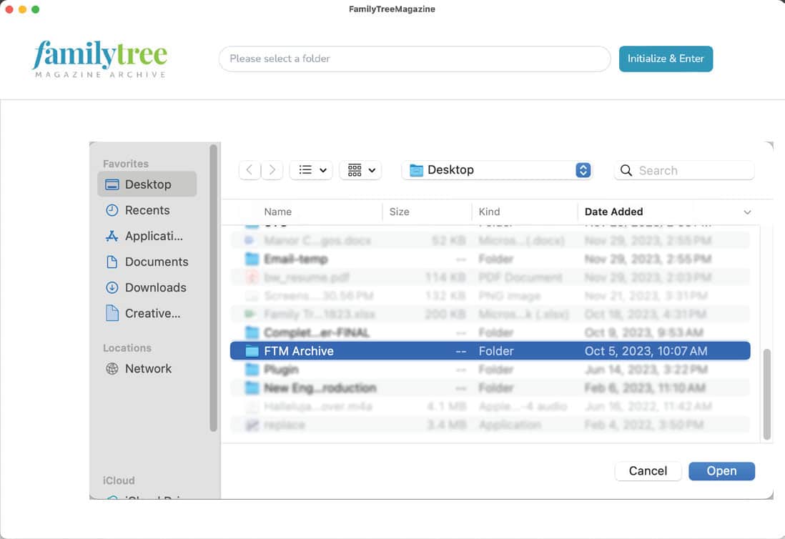785x539 pixels.
Task: Click the sidebar vertical scrollbar
Action: [x=213, y=288]
